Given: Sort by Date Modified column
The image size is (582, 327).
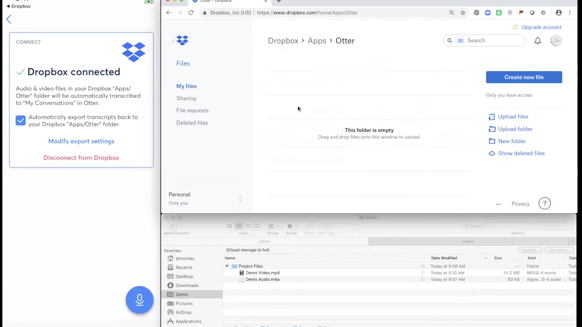Looking at the screenshot, I should pyautogui.click(x=444, y=258).
